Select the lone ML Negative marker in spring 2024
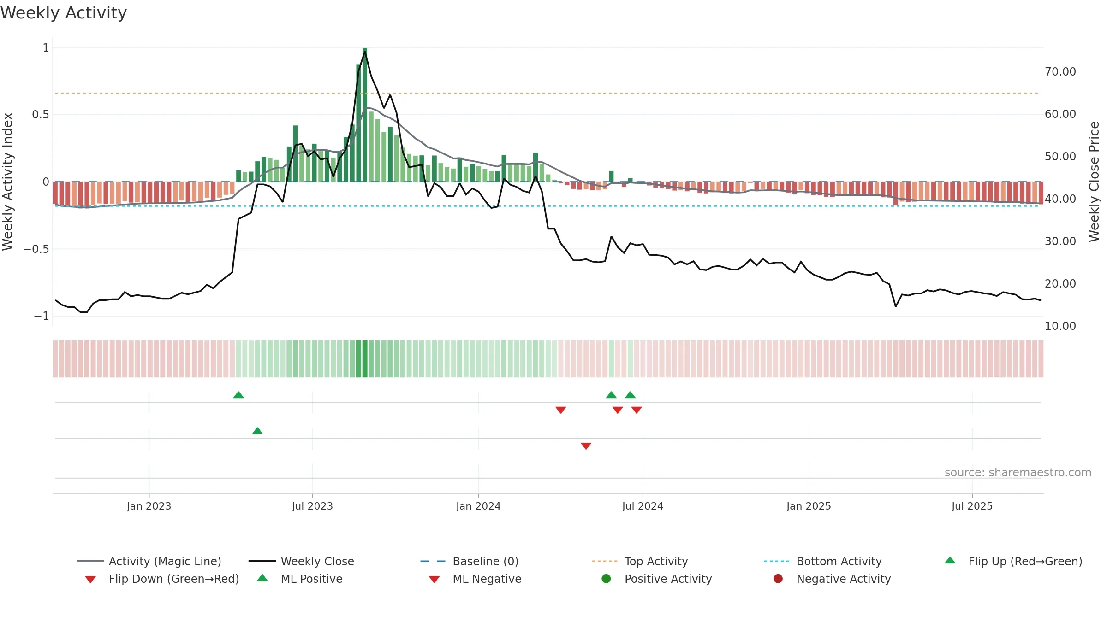The image size is (1107, 622). point(586,446)
